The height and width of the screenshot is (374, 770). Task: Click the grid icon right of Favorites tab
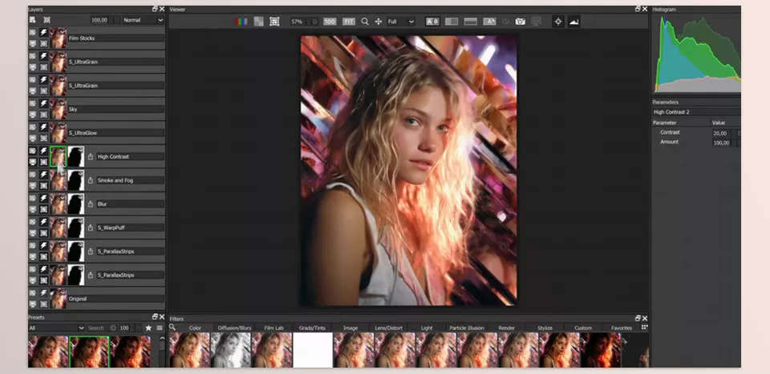tap(644, 327)
